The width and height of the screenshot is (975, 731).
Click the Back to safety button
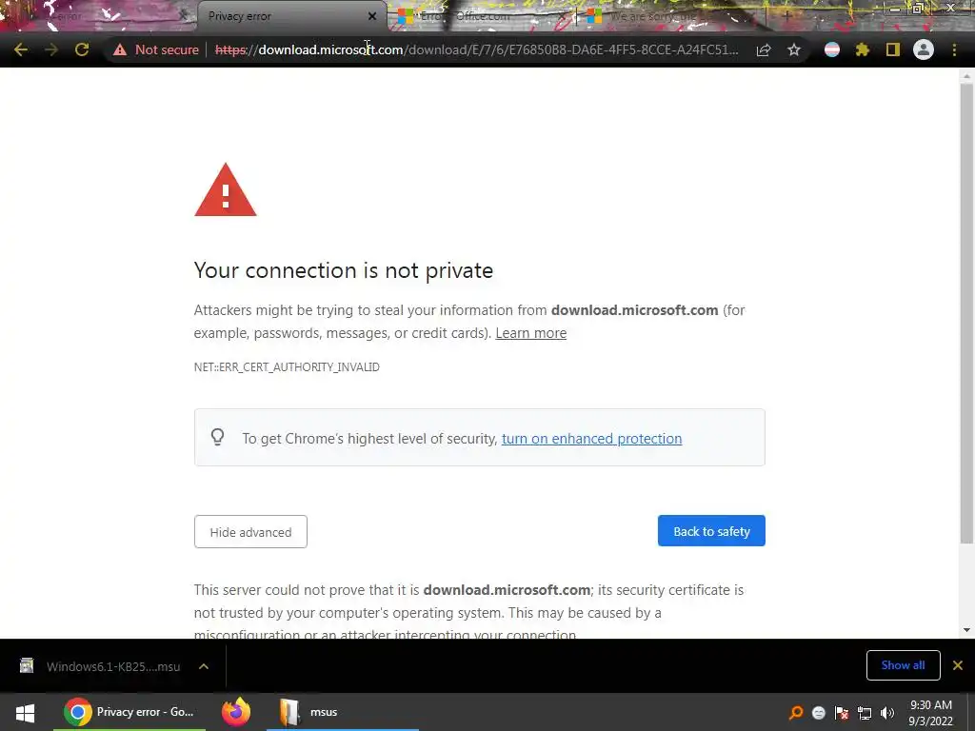[x=711, y=531]
